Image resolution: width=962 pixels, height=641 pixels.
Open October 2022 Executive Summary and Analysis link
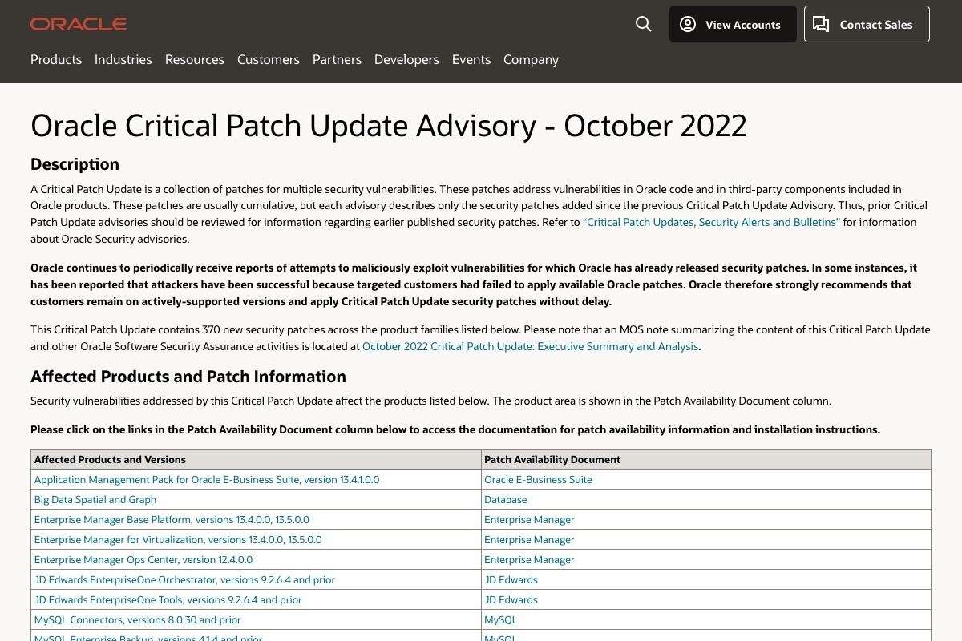[x=530, y=346]
